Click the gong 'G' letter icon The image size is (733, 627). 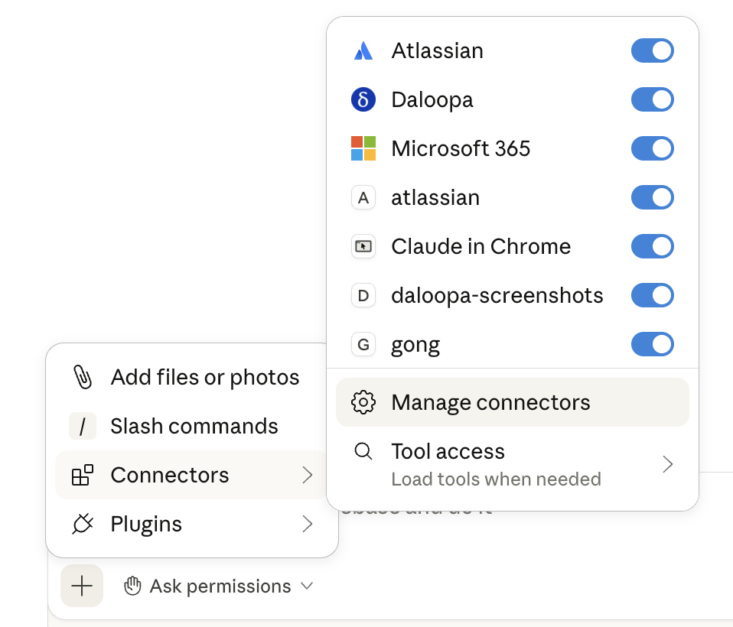click(363, 345)
